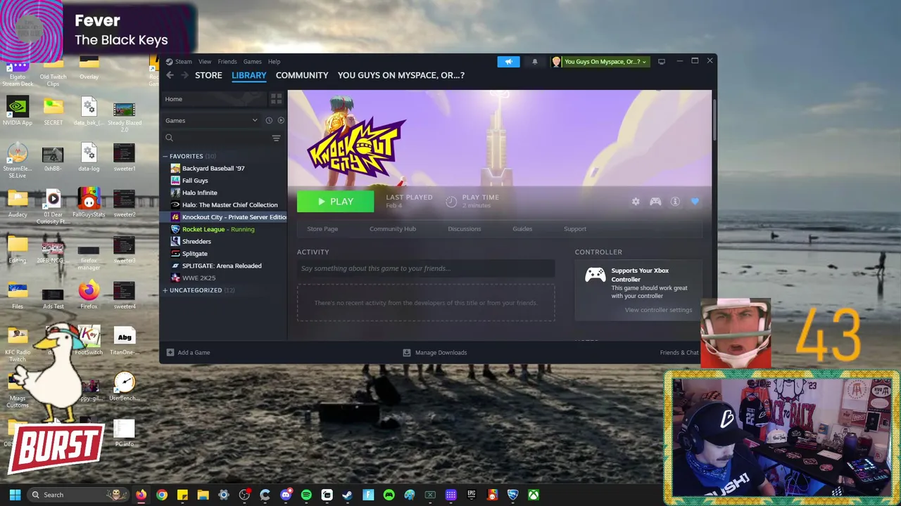Open controller layout icon beside the gear
Image resolution: width=901 pixels, height=506 pixels.
(655, 202)
